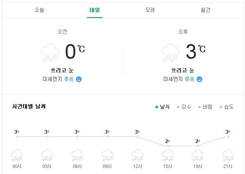Switch to the 모레 tab
The width and height of the screenshot is (245, 174).
point(150,10)
